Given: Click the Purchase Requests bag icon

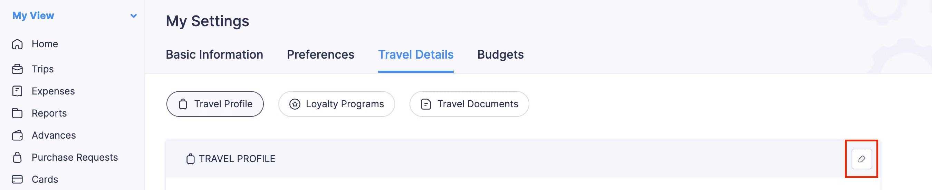Looking at the screenshot, I should pos(17,157).
